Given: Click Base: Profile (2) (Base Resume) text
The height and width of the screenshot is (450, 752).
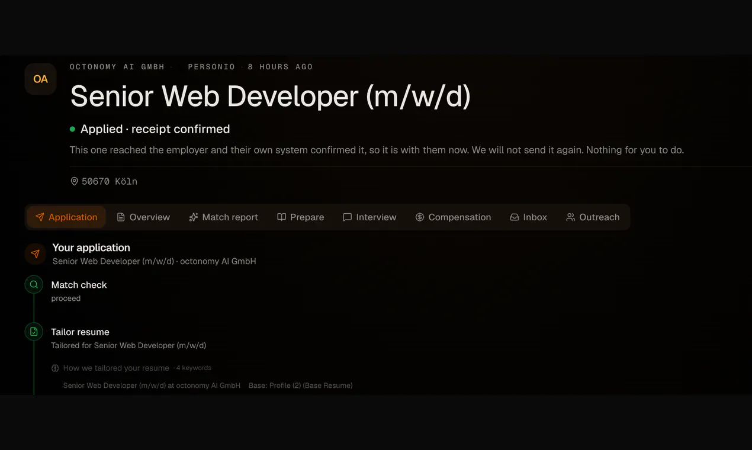Looking at the screenshot, I should (x=300, y=385).
